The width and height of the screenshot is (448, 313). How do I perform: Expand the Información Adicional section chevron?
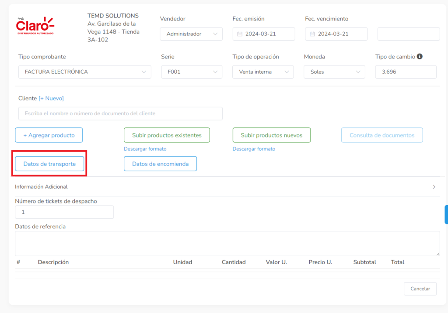[x=434, y=187]
